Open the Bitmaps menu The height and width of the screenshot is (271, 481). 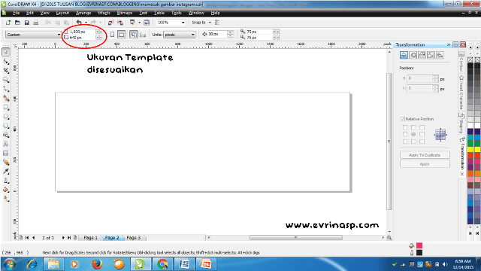pos(124,13)
